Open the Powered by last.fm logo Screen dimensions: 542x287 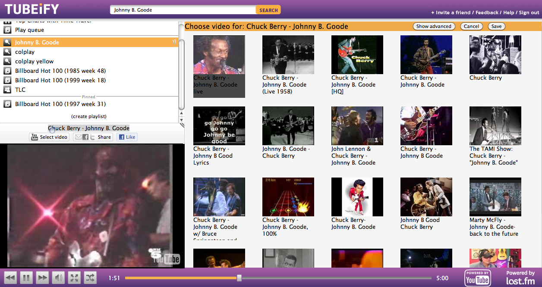(x=520, y=278)
